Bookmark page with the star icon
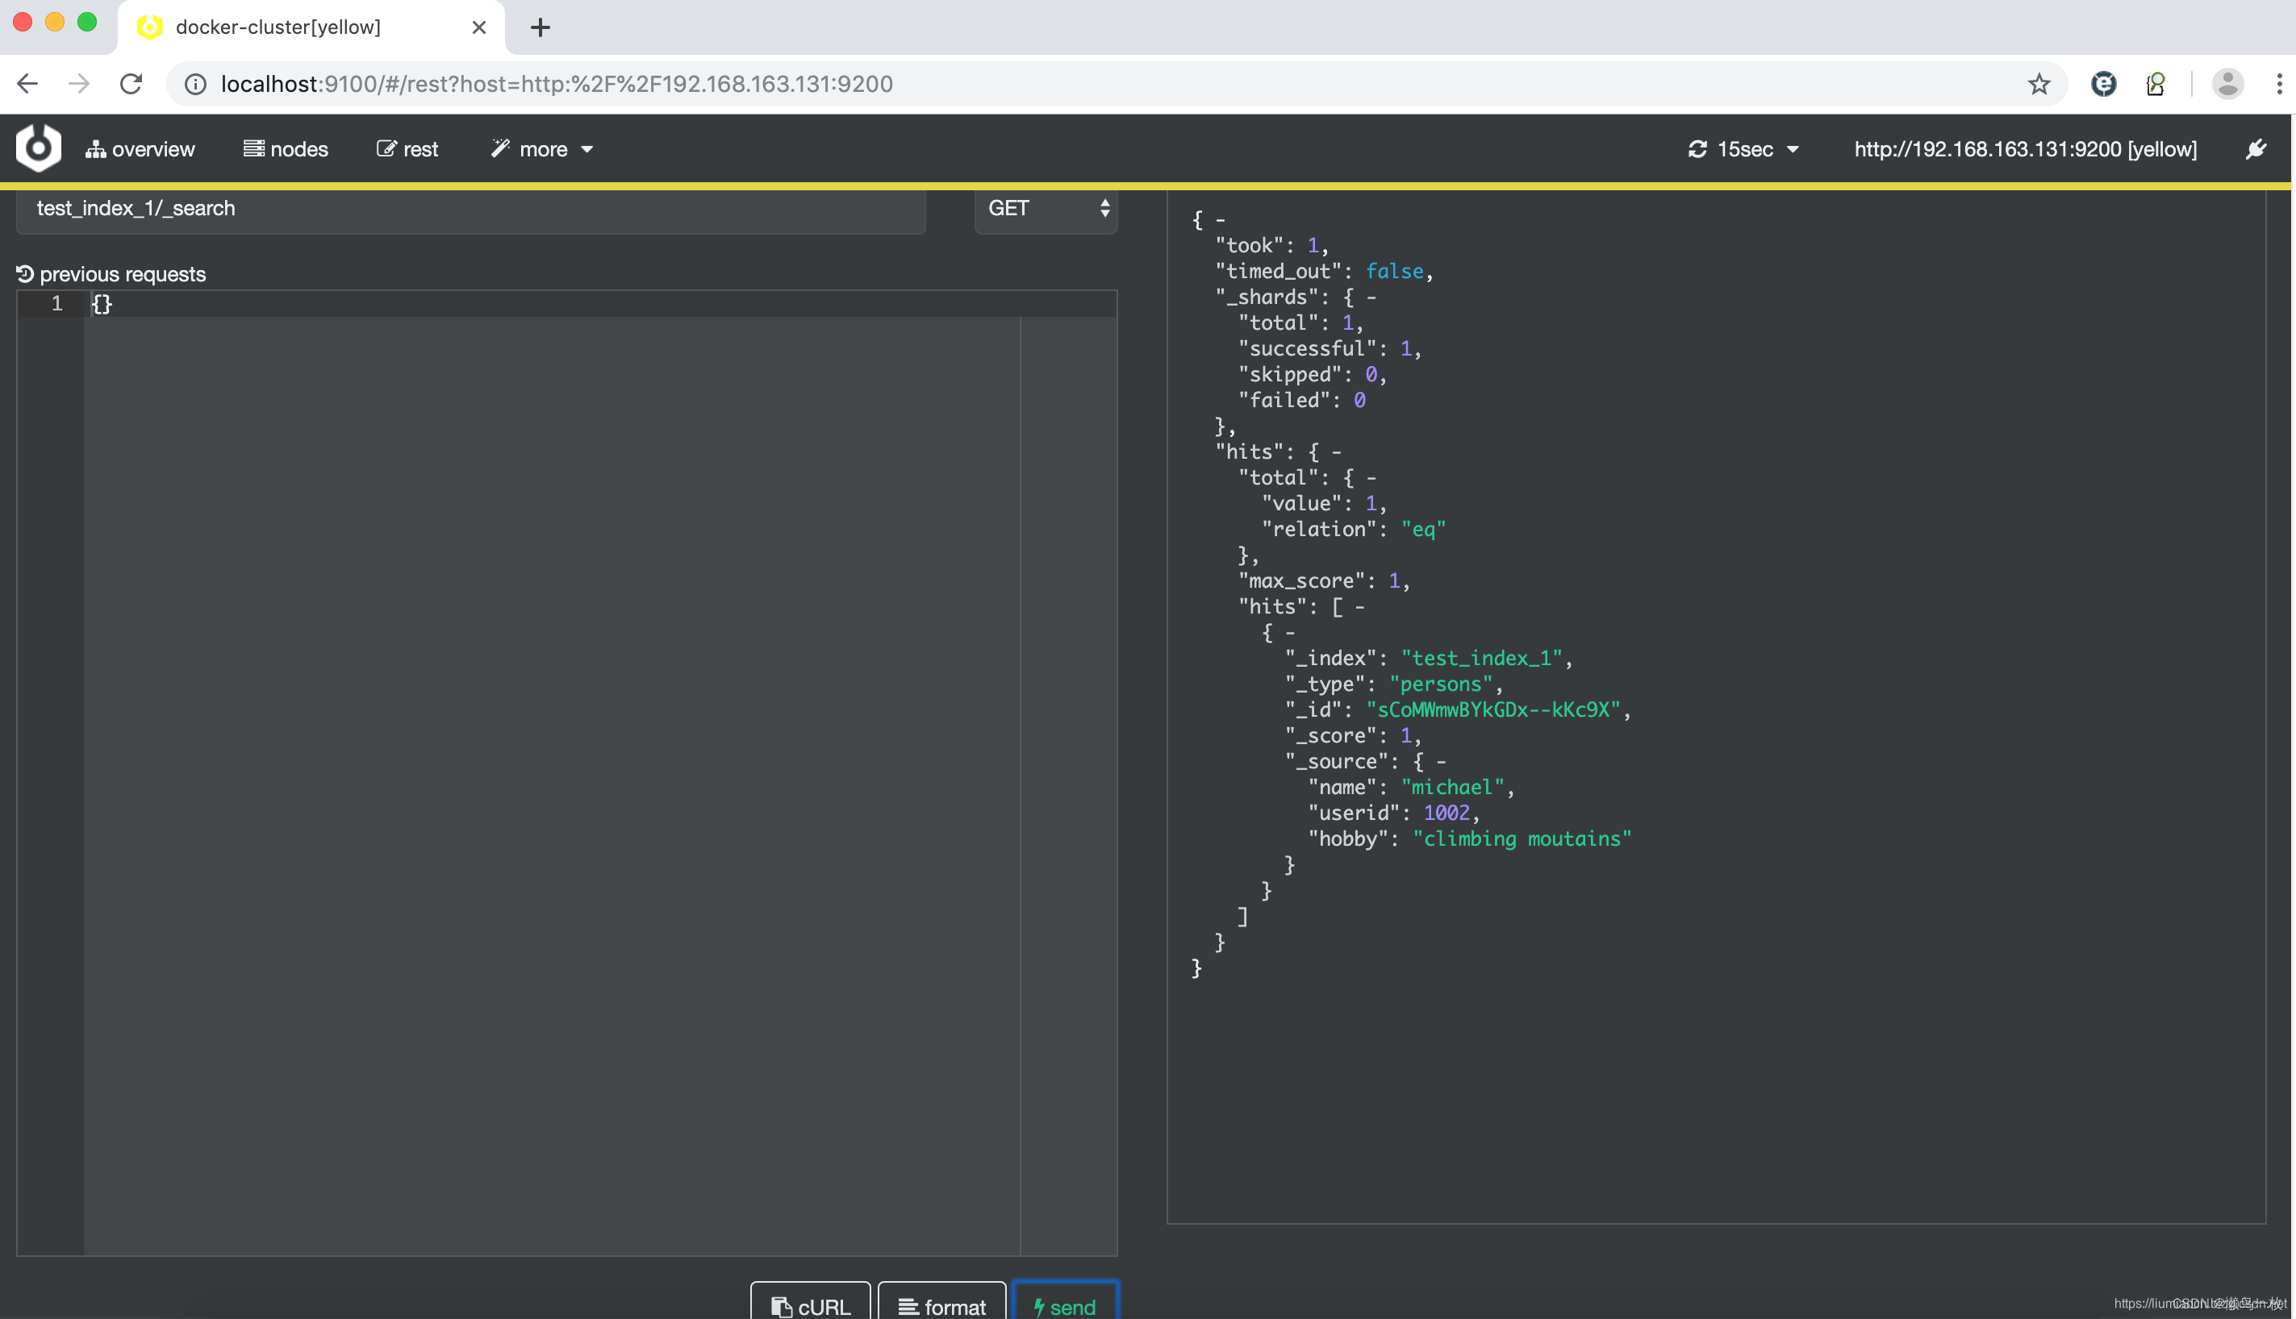2296x1319 pixels. click(2039, 84)
